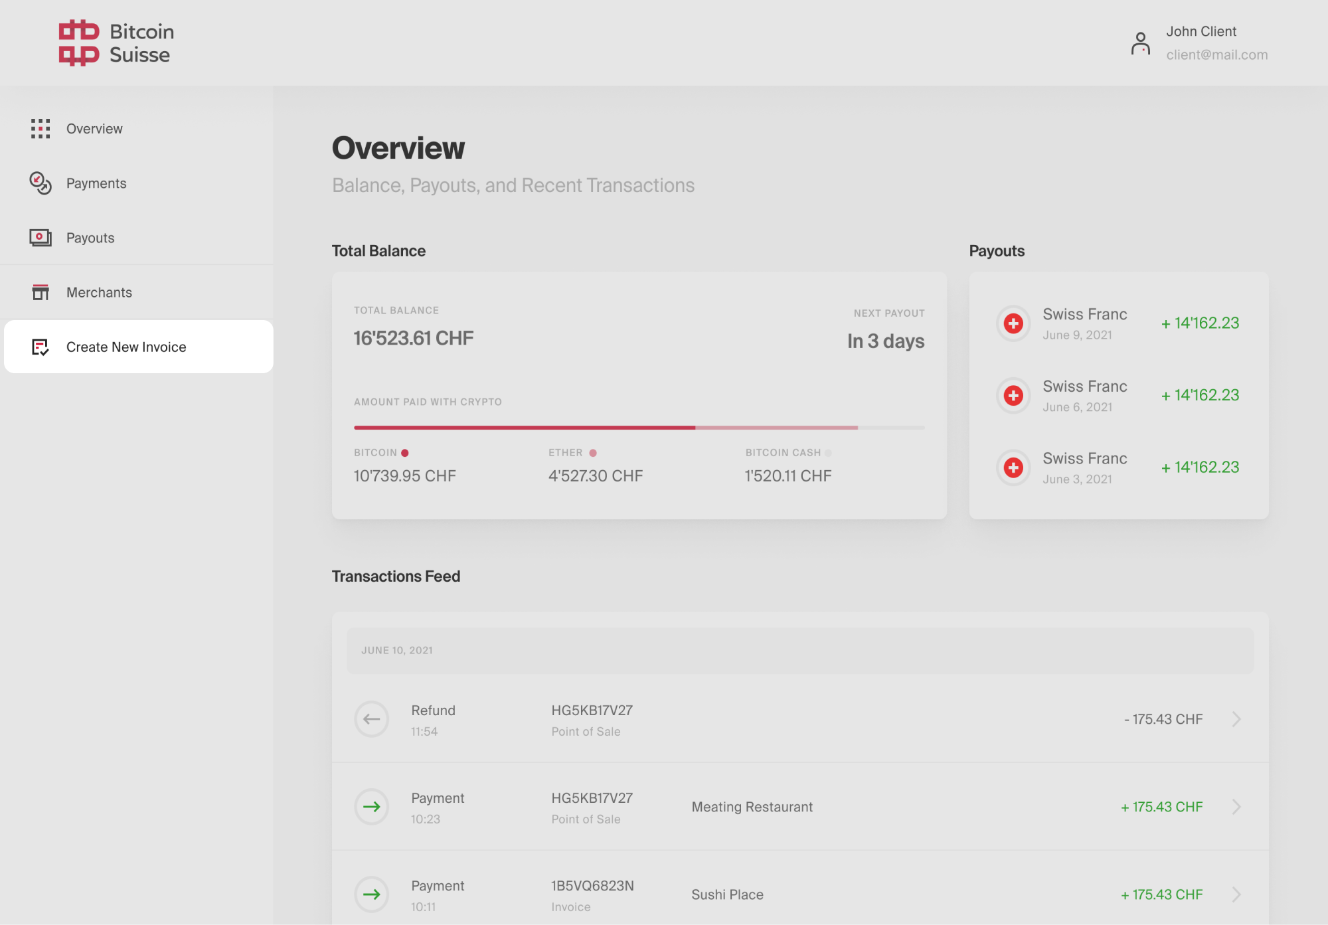Image resolution: width=1328 pixels, height=925 pixels.
Task: Click the Payment arrow icon for Meating Restaurant
Action: [x=371, y=806]
